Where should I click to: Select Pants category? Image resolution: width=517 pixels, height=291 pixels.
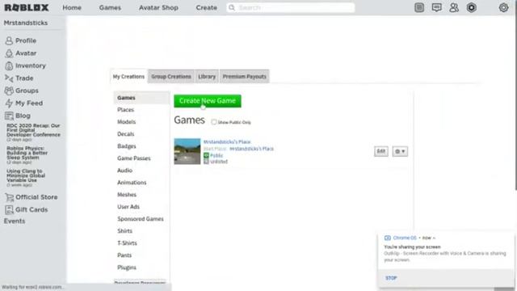click(124, 255)
